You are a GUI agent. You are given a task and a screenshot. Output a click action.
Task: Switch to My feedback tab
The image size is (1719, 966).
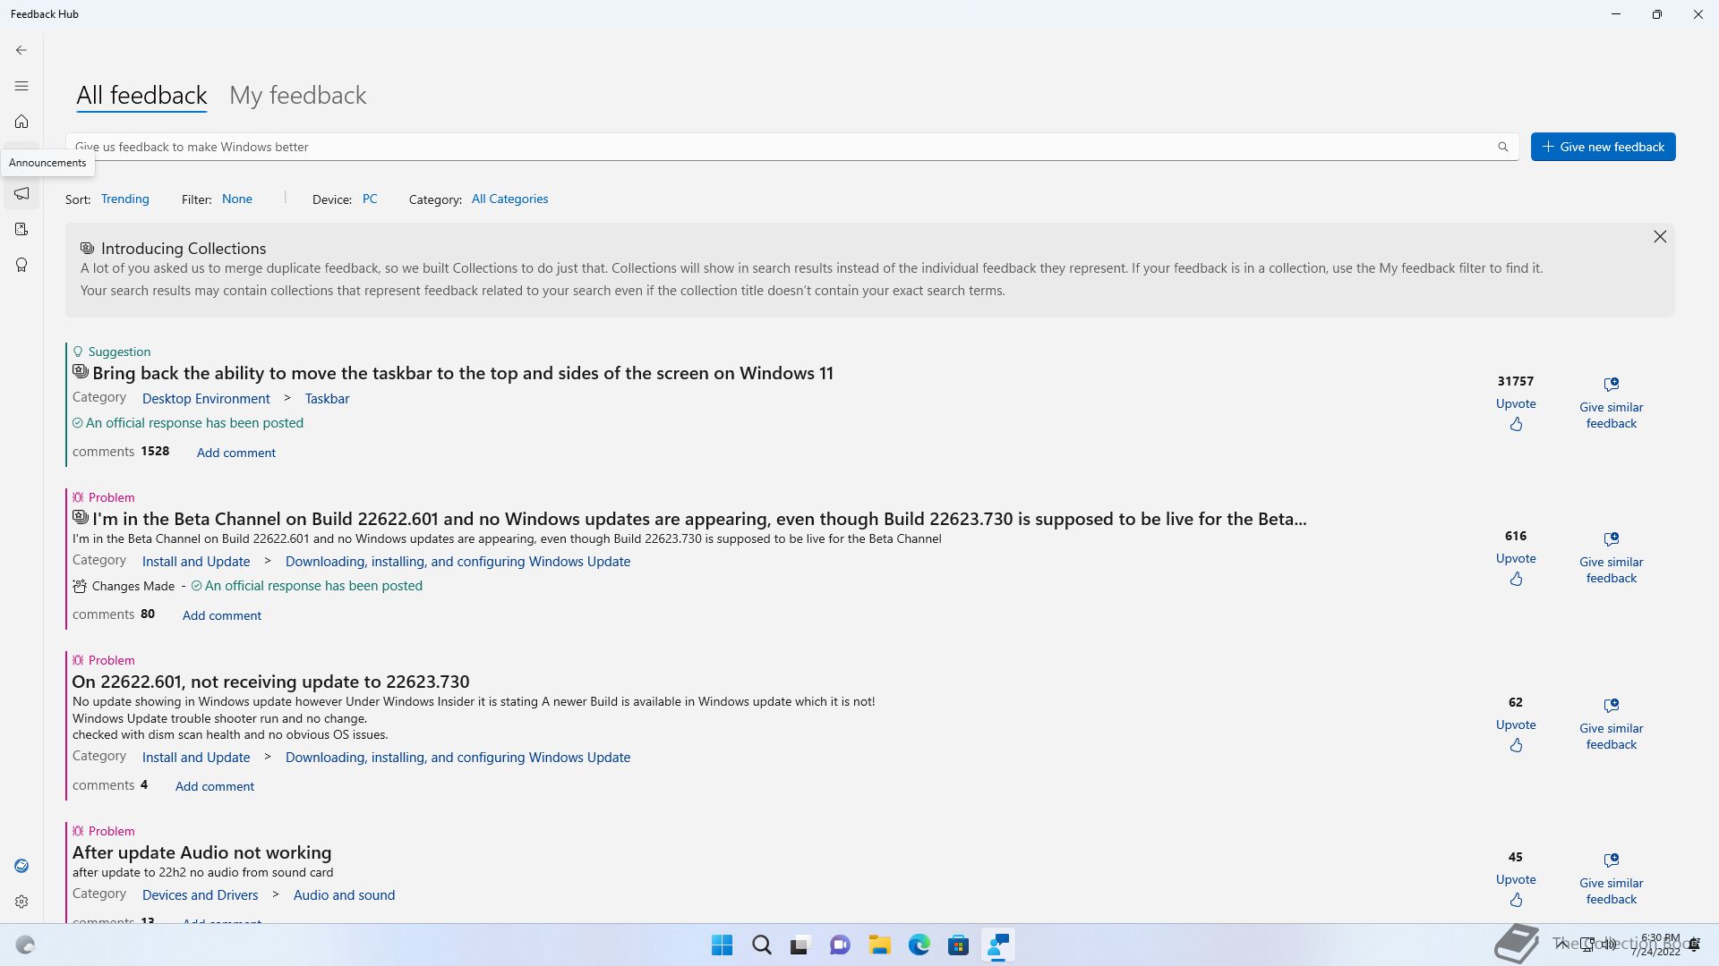(297, 95)
